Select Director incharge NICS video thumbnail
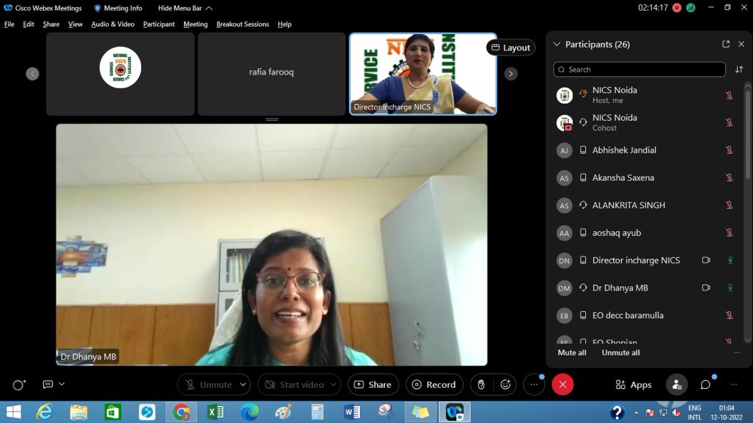This screenshot has width=753, height=423. pyautogui.click(x=423, y=74)
